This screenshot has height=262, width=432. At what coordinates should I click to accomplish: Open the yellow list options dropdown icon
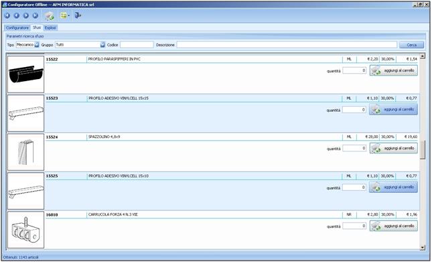[65, 15]
